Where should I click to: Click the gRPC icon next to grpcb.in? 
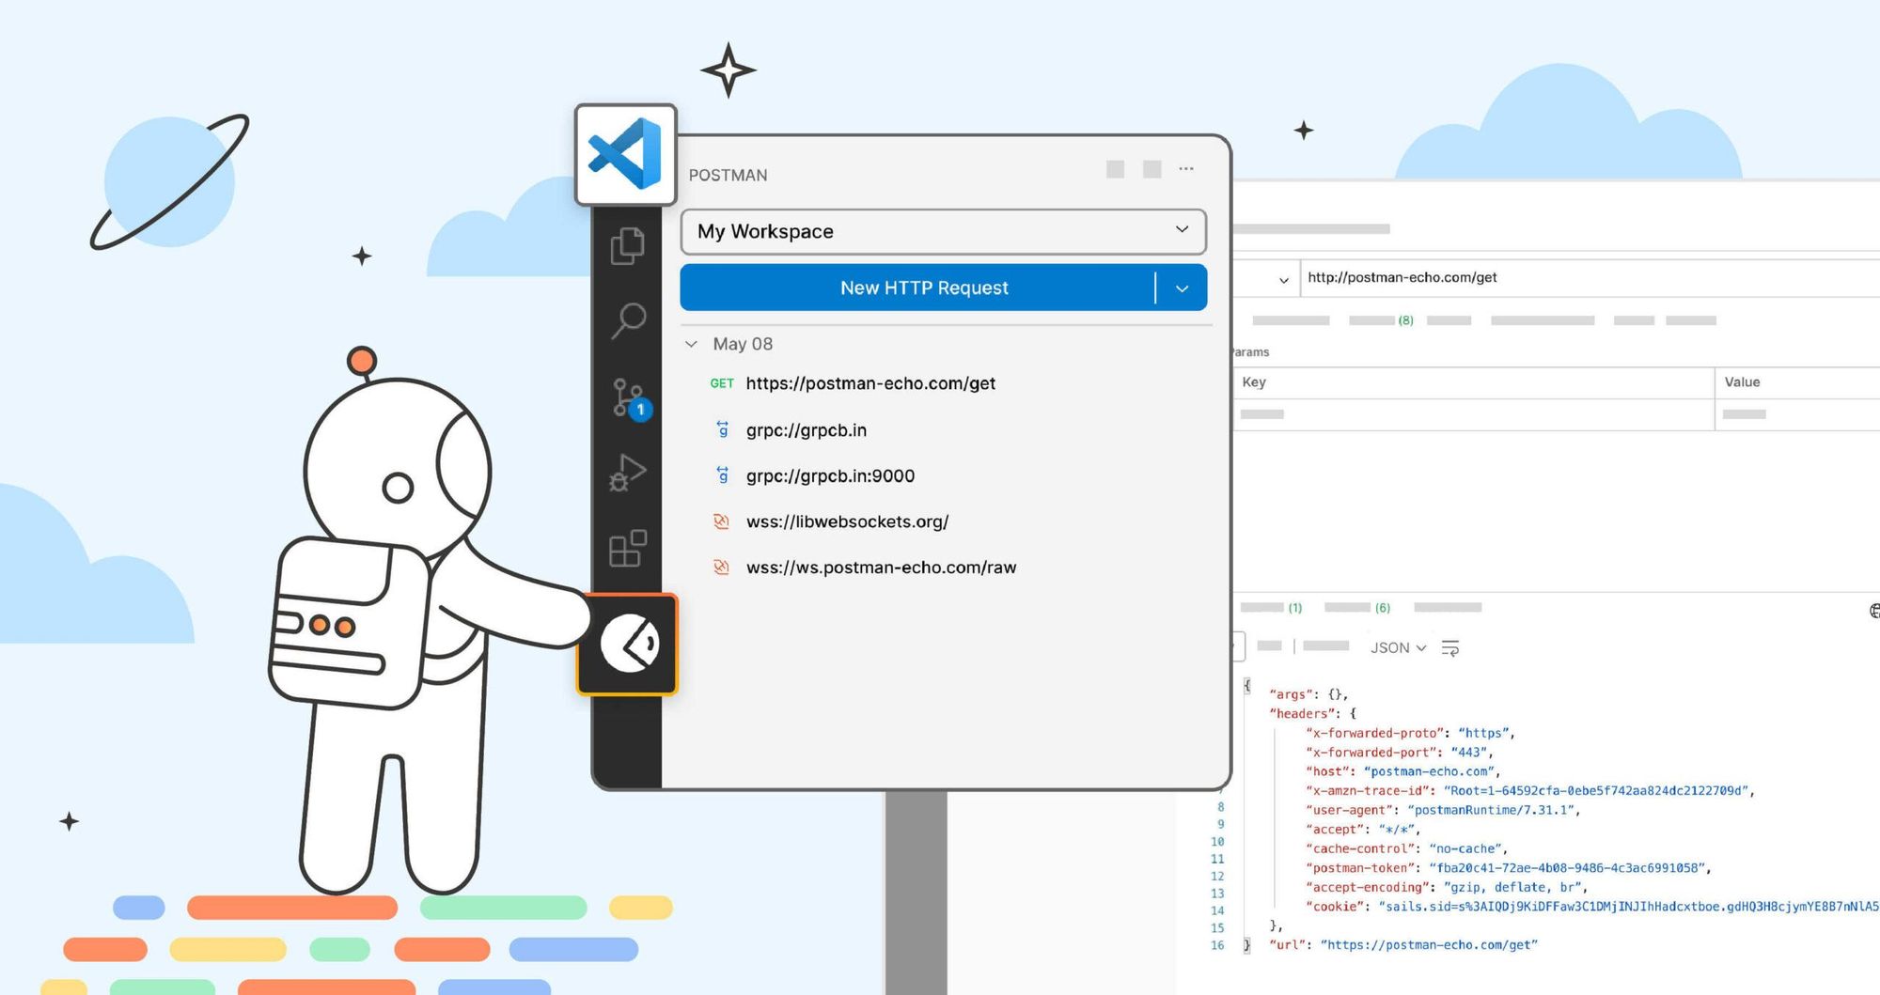721,429
